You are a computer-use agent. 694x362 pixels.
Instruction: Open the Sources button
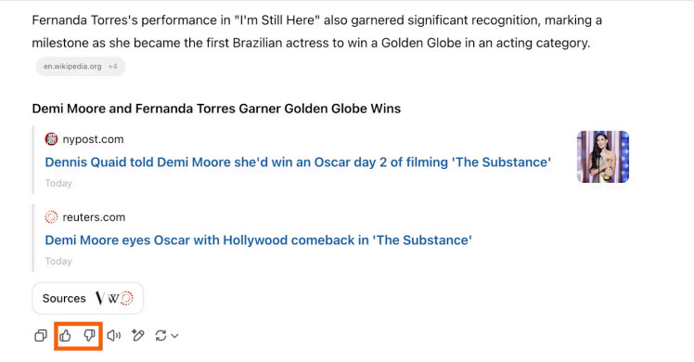click(87, 298)
